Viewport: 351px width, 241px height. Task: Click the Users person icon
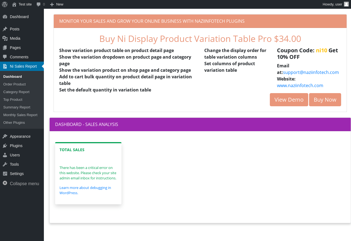pyautogui.click(x=5, y=155)
